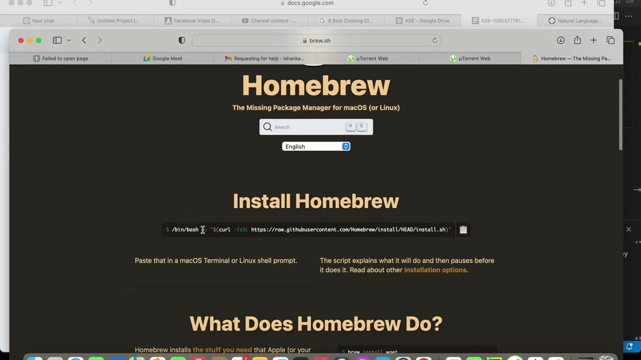Viewport: 641px width, 360px height.
Task: Open 8 Best Cooking Cl... tab in background window
Action: (x=346, y=20)
